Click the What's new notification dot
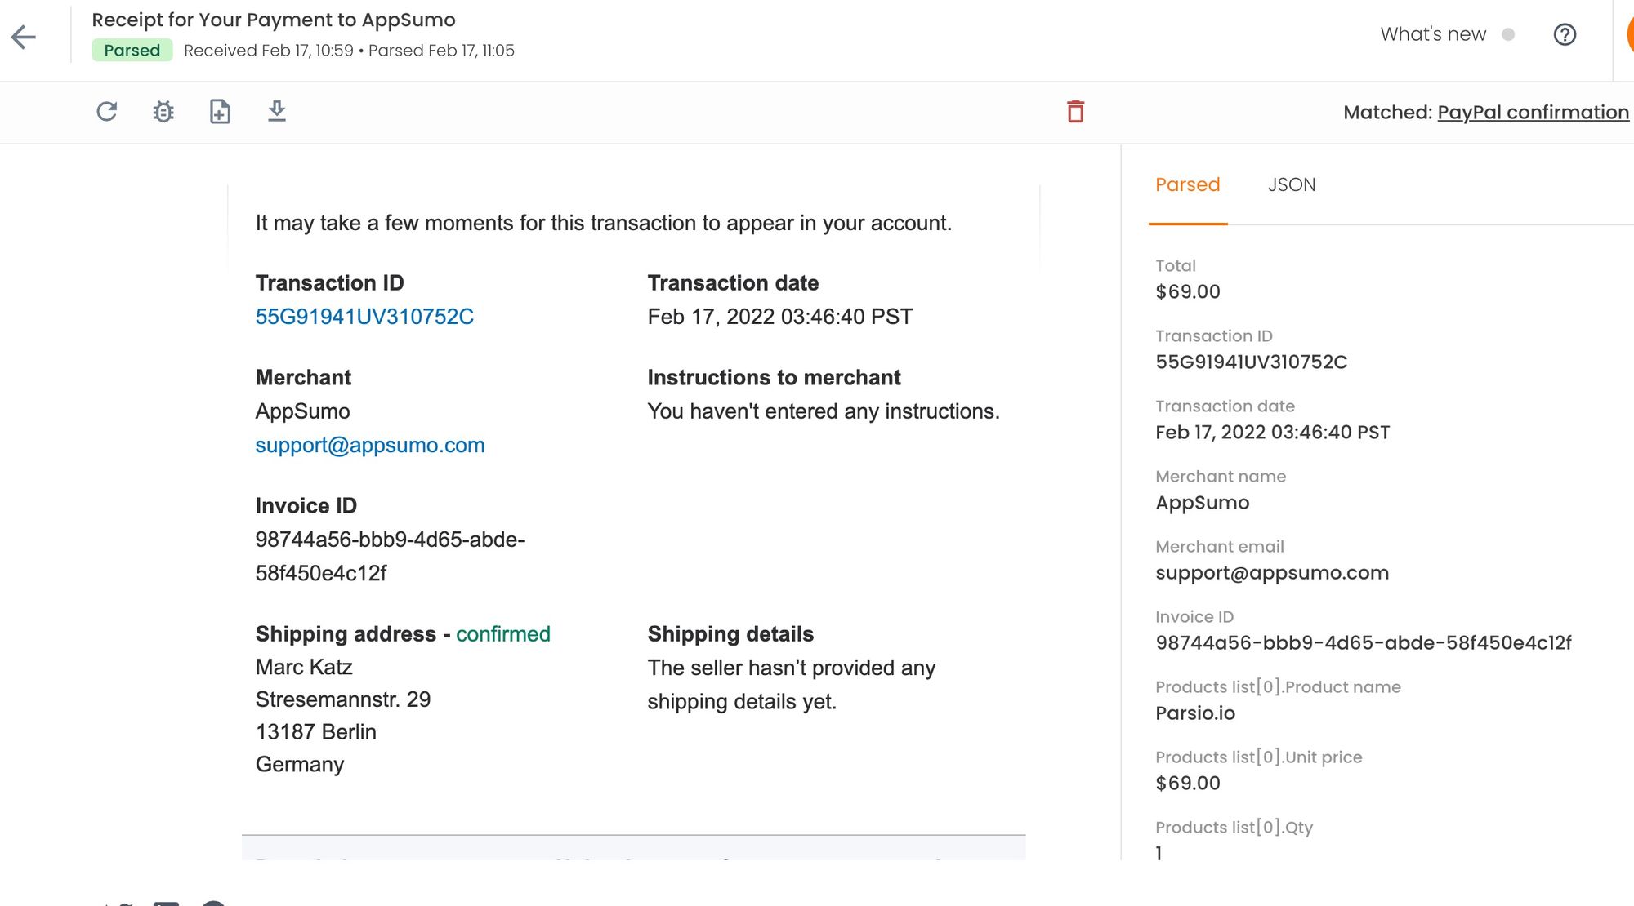 pos(1508,35)
